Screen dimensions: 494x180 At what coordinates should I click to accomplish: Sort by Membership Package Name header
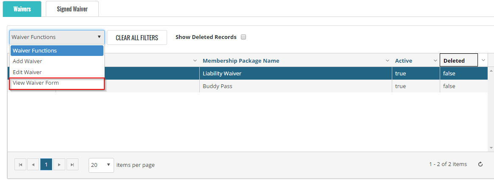coord(241,61)
